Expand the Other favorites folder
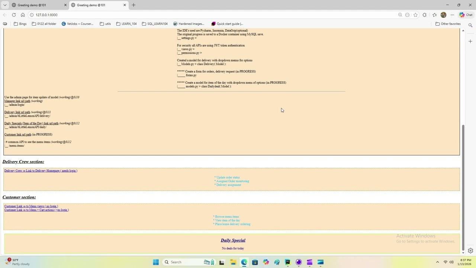The height and width of the screenshot is (268, 476). click(x=448, y=24)
